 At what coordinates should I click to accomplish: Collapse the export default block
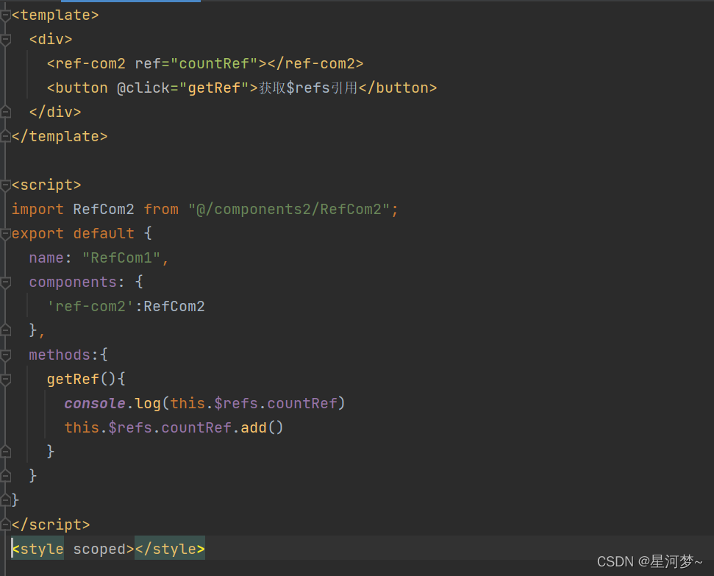pyautogui.click(x=6, y=233)
